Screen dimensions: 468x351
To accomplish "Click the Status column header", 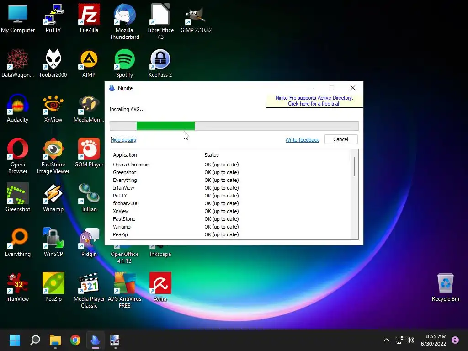I will [x=275, y=155].
